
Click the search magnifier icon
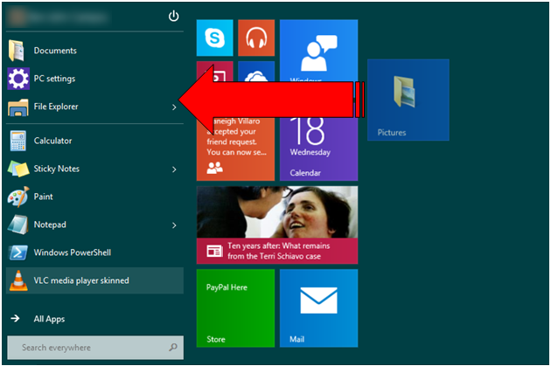pos(173,348)
